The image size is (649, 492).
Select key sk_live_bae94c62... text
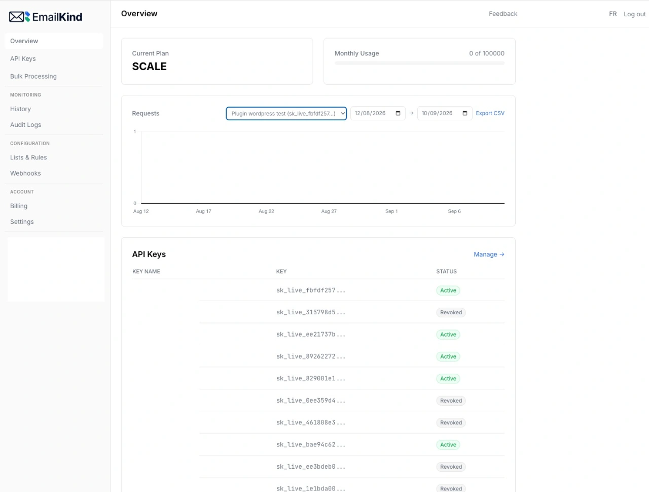pyautogui.click(x=311, y=445)
